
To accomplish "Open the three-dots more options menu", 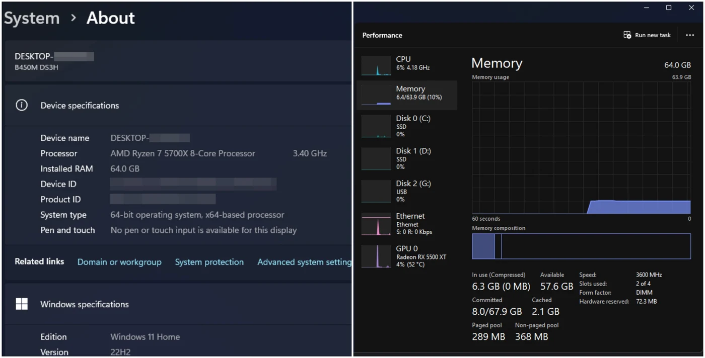I will [x=690, y=35].
